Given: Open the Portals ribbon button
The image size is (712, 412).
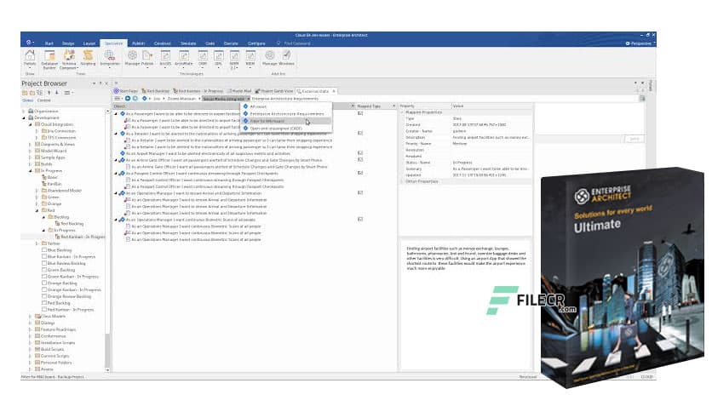Looking at the screenshot, I should coord(30,58).
